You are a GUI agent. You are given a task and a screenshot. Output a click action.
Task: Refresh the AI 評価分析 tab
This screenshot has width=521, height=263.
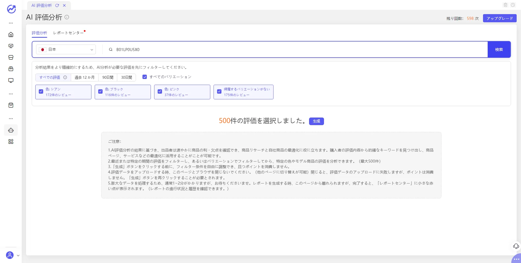pos(57,5)
